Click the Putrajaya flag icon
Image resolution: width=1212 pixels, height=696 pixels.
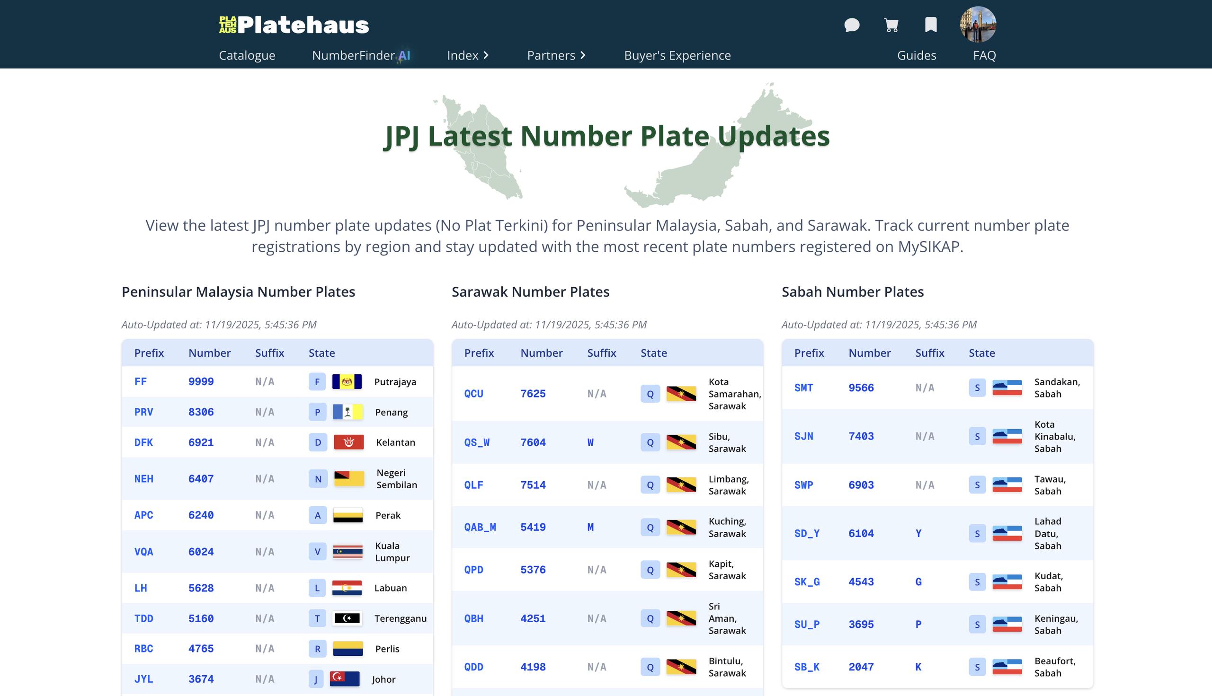347,381
